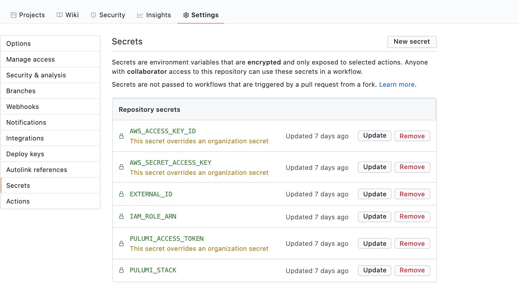
Task: Remove the IAM_ROLE_ARN secret
Action: 412,217
